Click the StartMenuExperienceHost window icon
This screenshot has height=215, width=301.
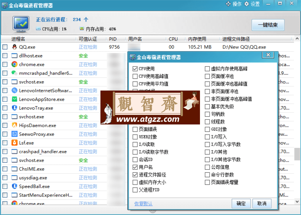(x=15, y=195)
